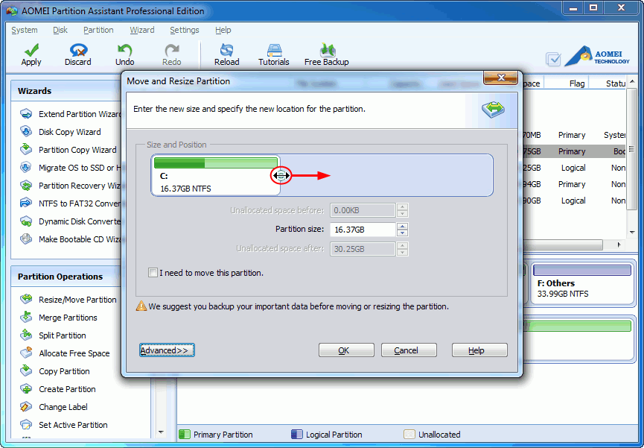Click Unallocated legend swatch
644x448 pixels.
(x=409, y=435)
